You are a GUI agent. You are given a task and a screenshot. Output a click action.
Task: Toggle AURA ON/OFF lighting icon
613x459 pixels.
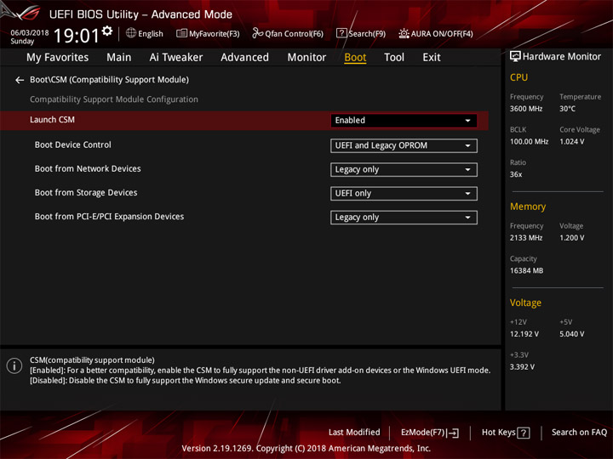click(404, 33)
